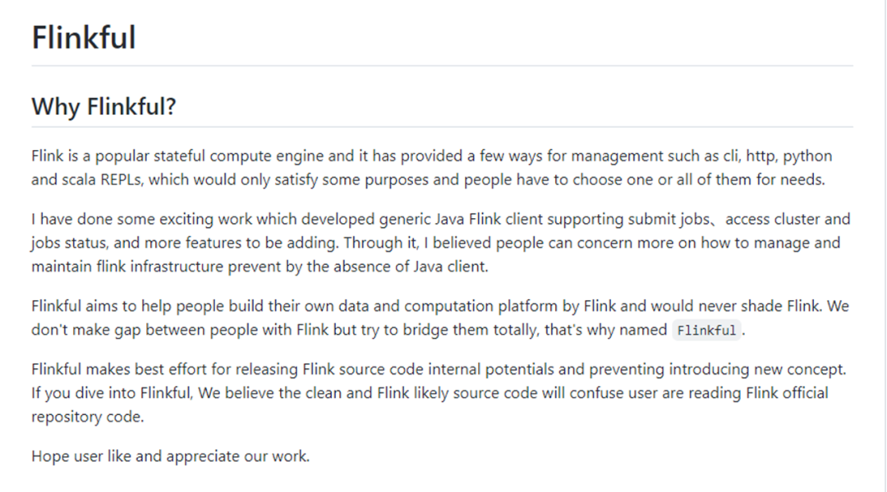Click the "Why Flinkful?" section heading
This screenshot has width=887, height=492.
pos(103,107)
